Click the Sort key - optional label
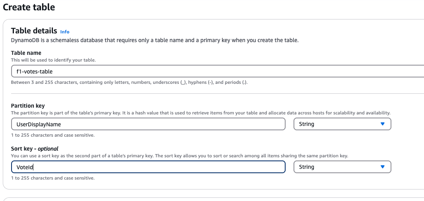424x201 pixels. click(35, 149)
